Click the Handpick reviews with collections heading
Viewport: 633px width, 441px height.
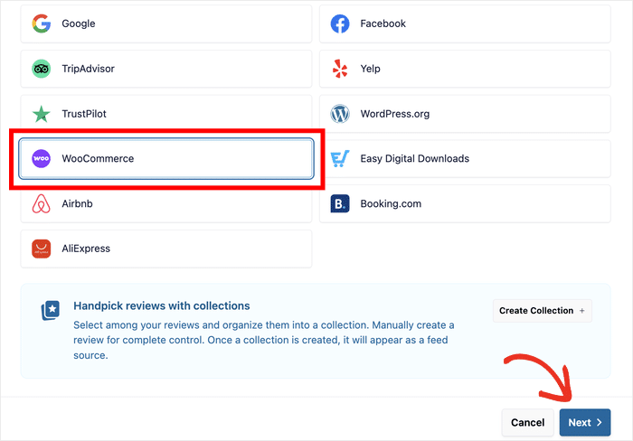click(162, 305)
